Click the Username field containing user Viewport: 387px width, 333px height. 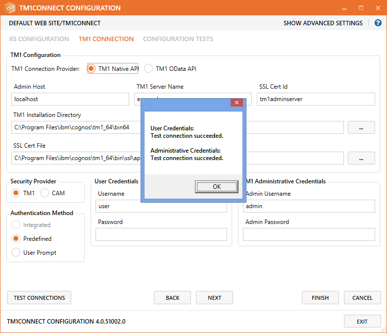pyautogui.click(x=161, y=207)
